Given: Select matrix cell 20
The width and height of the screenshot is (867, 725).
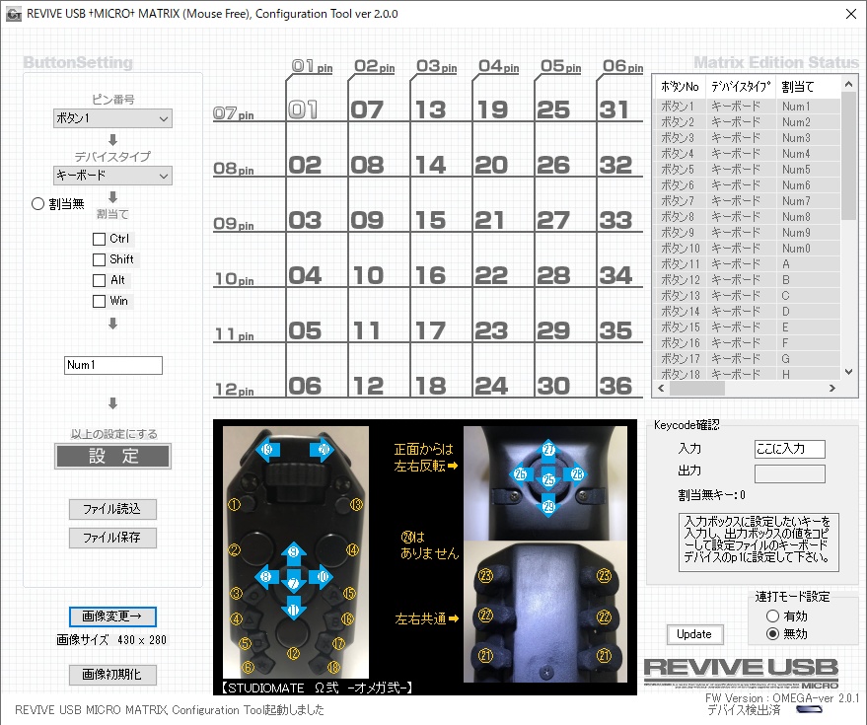Looking at the screenshot, I should tap(491, 165).
